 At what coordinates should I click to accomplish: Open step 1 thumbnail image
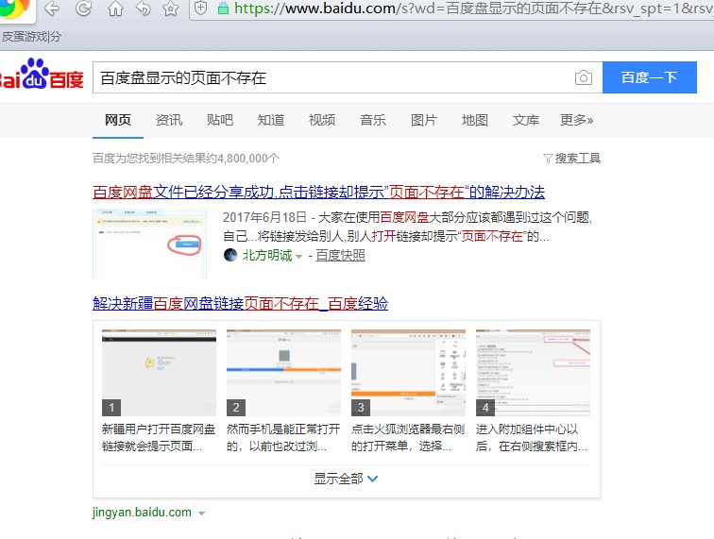pyautogui.click(x=159, y=372)
